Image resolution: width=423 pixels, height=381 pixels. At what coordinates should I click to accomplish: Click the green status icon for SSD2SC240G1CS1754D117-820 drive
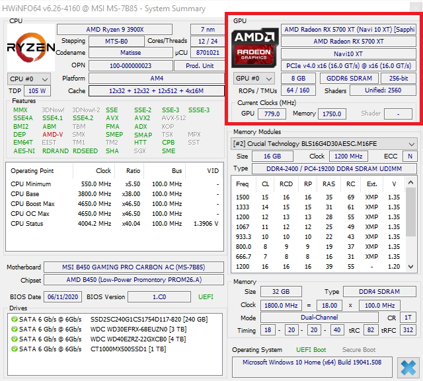click(x=15, y=320)
